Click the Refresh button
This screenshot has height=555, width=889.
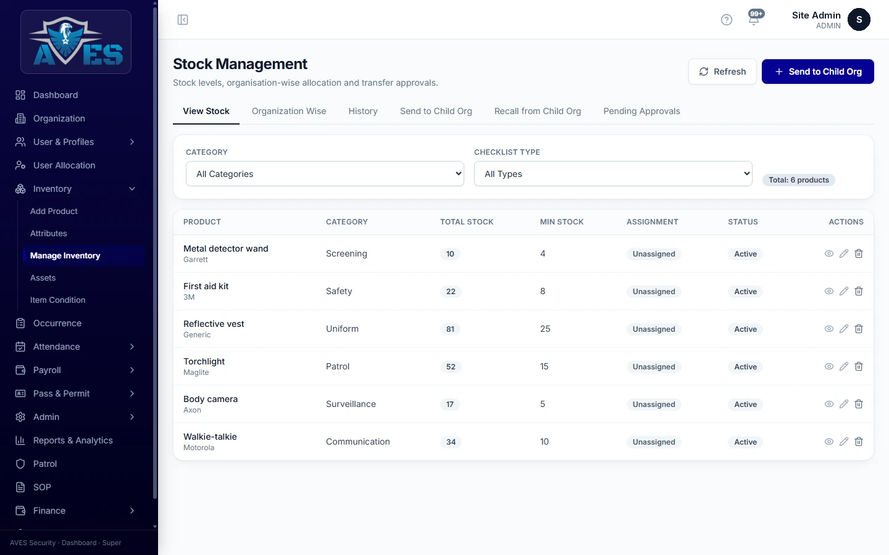(722, 72)
